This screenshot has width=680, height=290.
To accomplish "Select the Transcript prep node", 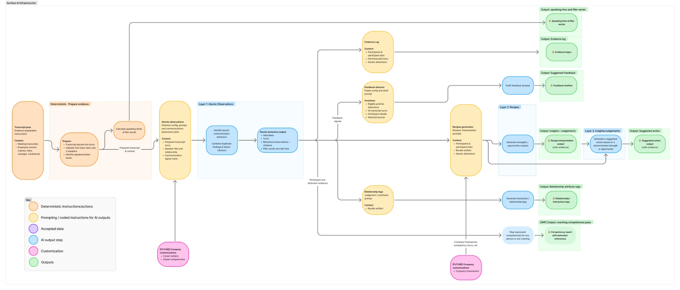I will coord(28,141).
